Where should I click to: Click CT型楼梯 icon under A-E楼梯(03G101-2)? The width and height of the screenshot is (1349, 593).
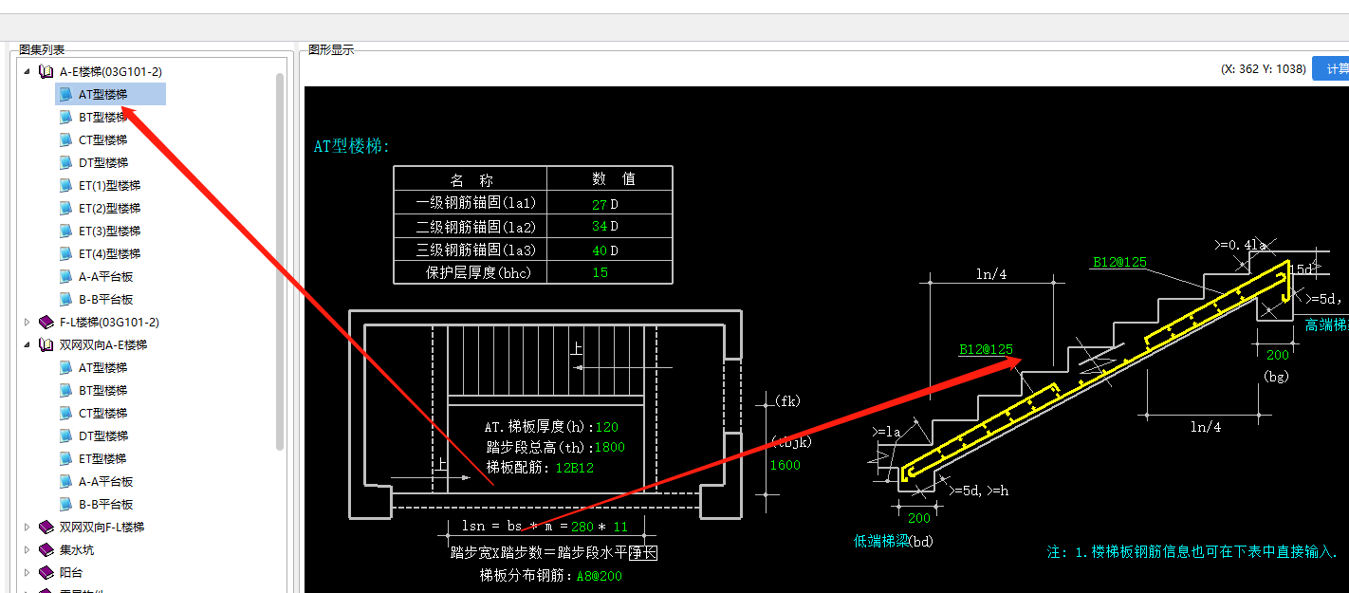65,139
